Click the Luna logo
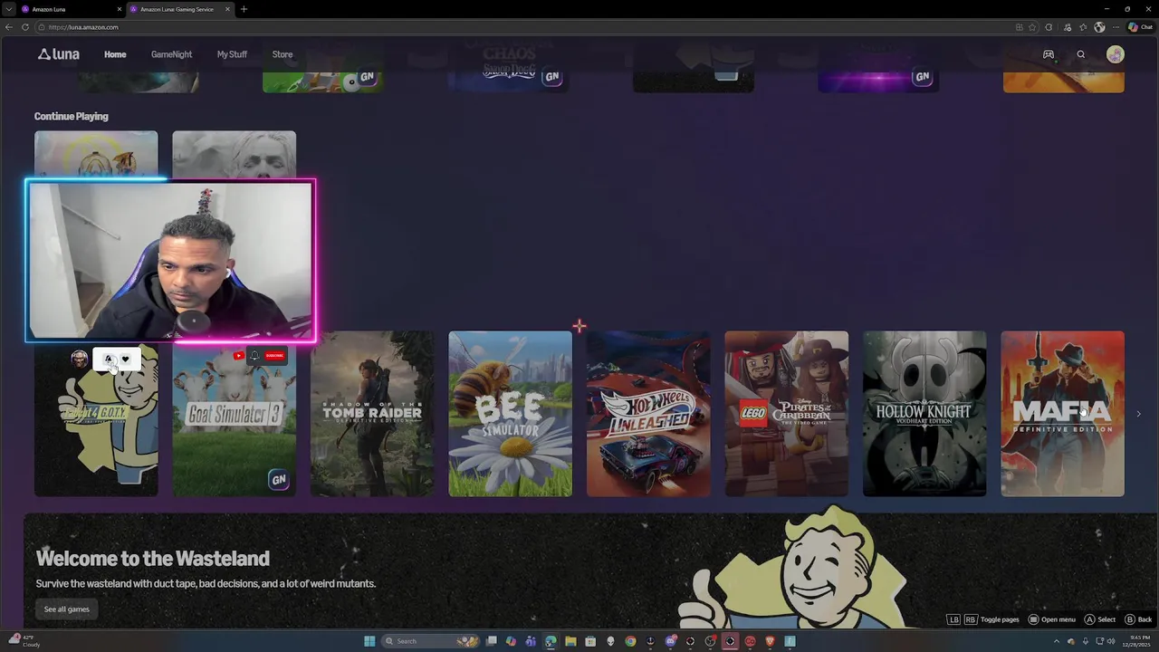Screen dimensions: 1159x652 coord(59,54)
